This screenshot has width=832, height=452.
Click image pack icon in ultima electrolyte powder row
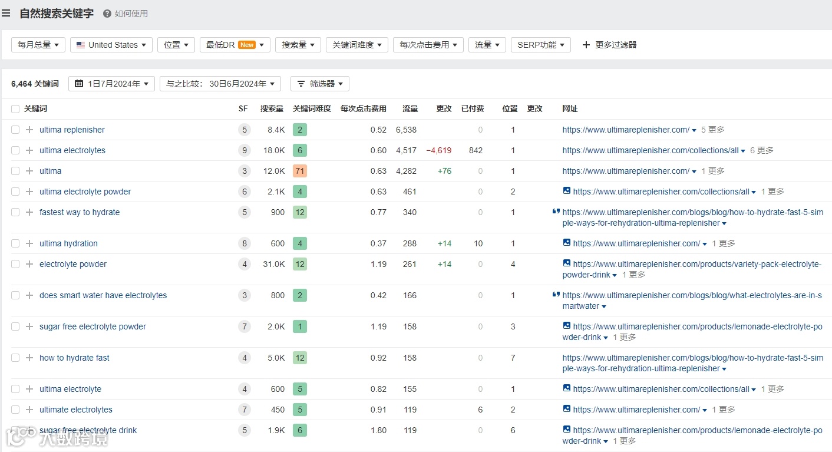click(x=567, y=191)
